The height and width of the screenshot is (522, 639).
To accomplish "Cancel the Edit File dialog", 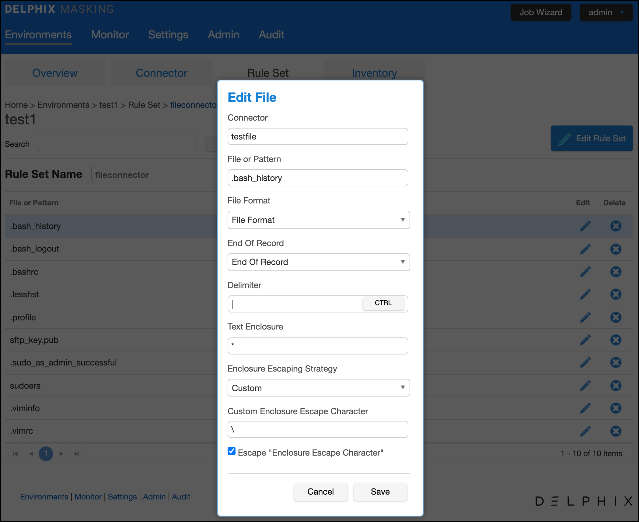I will [320, 492].
